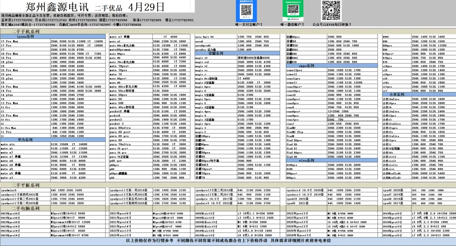Click the contact 小鹏17737785658

[x=127, y=25]
